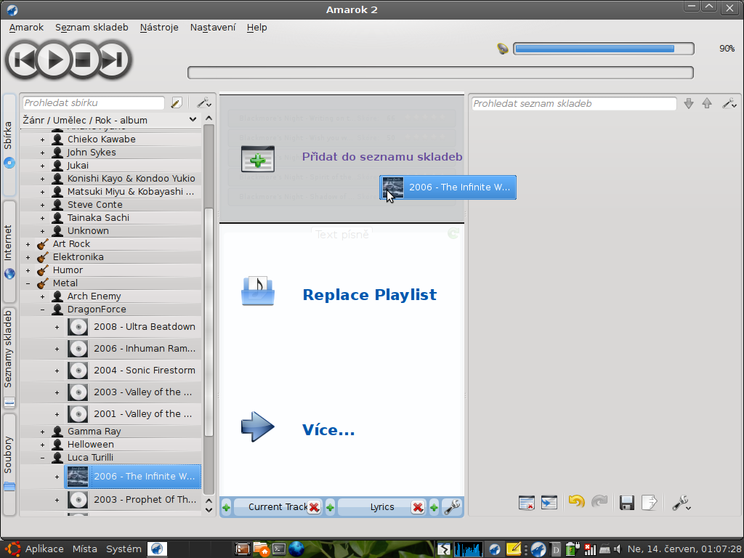Image resolution: width=744 pixels, height=558 pixels.
Task: Click the mute speaker icon beside volume
Action: tap(503, 49)
